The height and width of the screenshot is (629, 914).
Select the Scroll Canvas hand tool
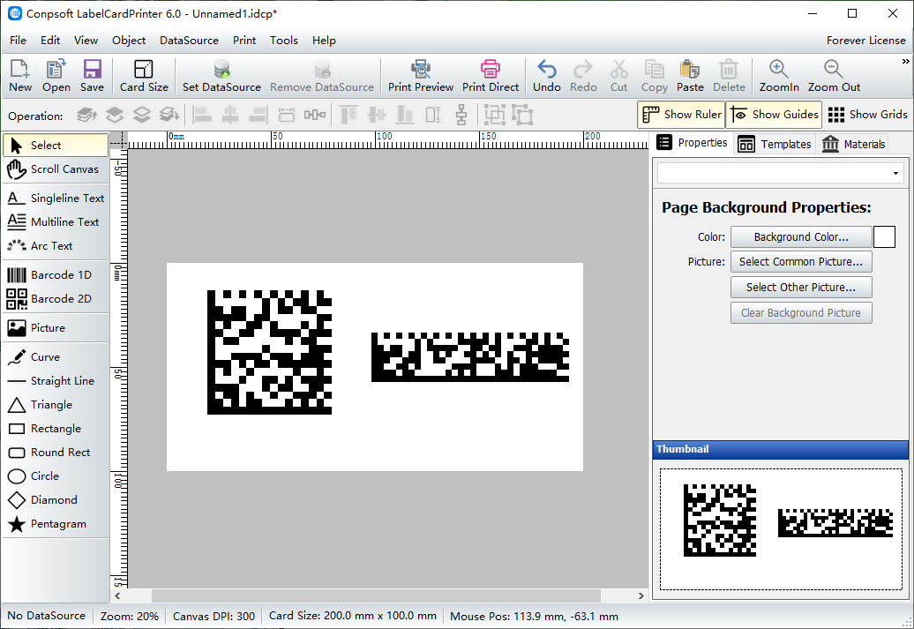click(56, 169)
